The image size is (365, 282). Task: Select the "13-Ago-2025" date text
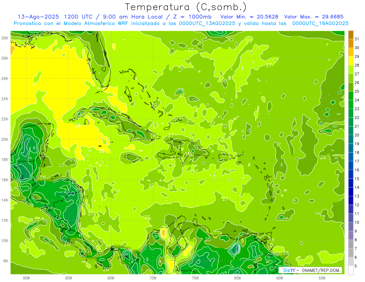point(38,17)
